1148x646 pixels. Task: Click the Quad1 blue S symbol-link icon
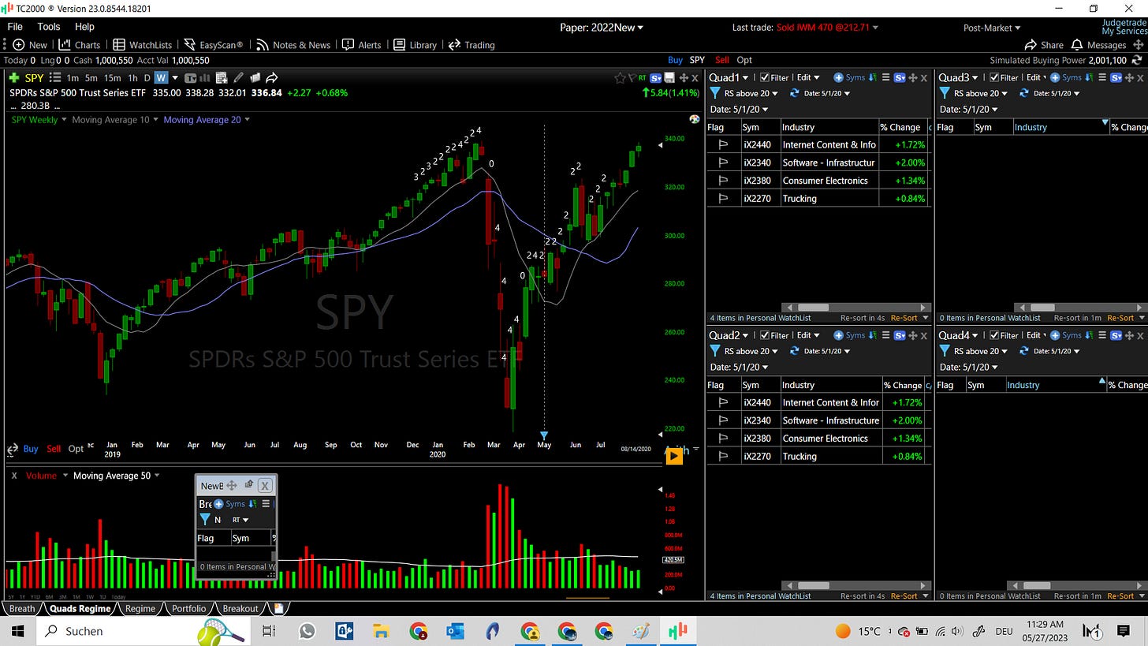coord(900,77)
